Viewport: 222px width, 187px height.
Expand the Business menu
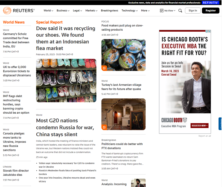63,11
